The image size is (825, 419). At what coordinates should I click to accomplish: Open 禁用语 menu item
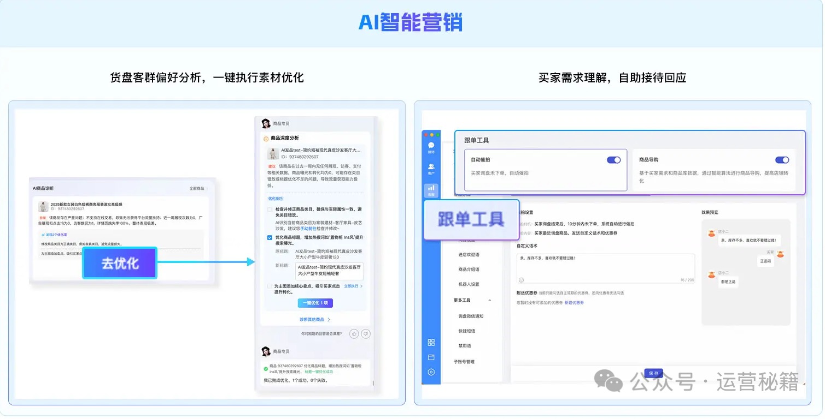coord(465,346)
